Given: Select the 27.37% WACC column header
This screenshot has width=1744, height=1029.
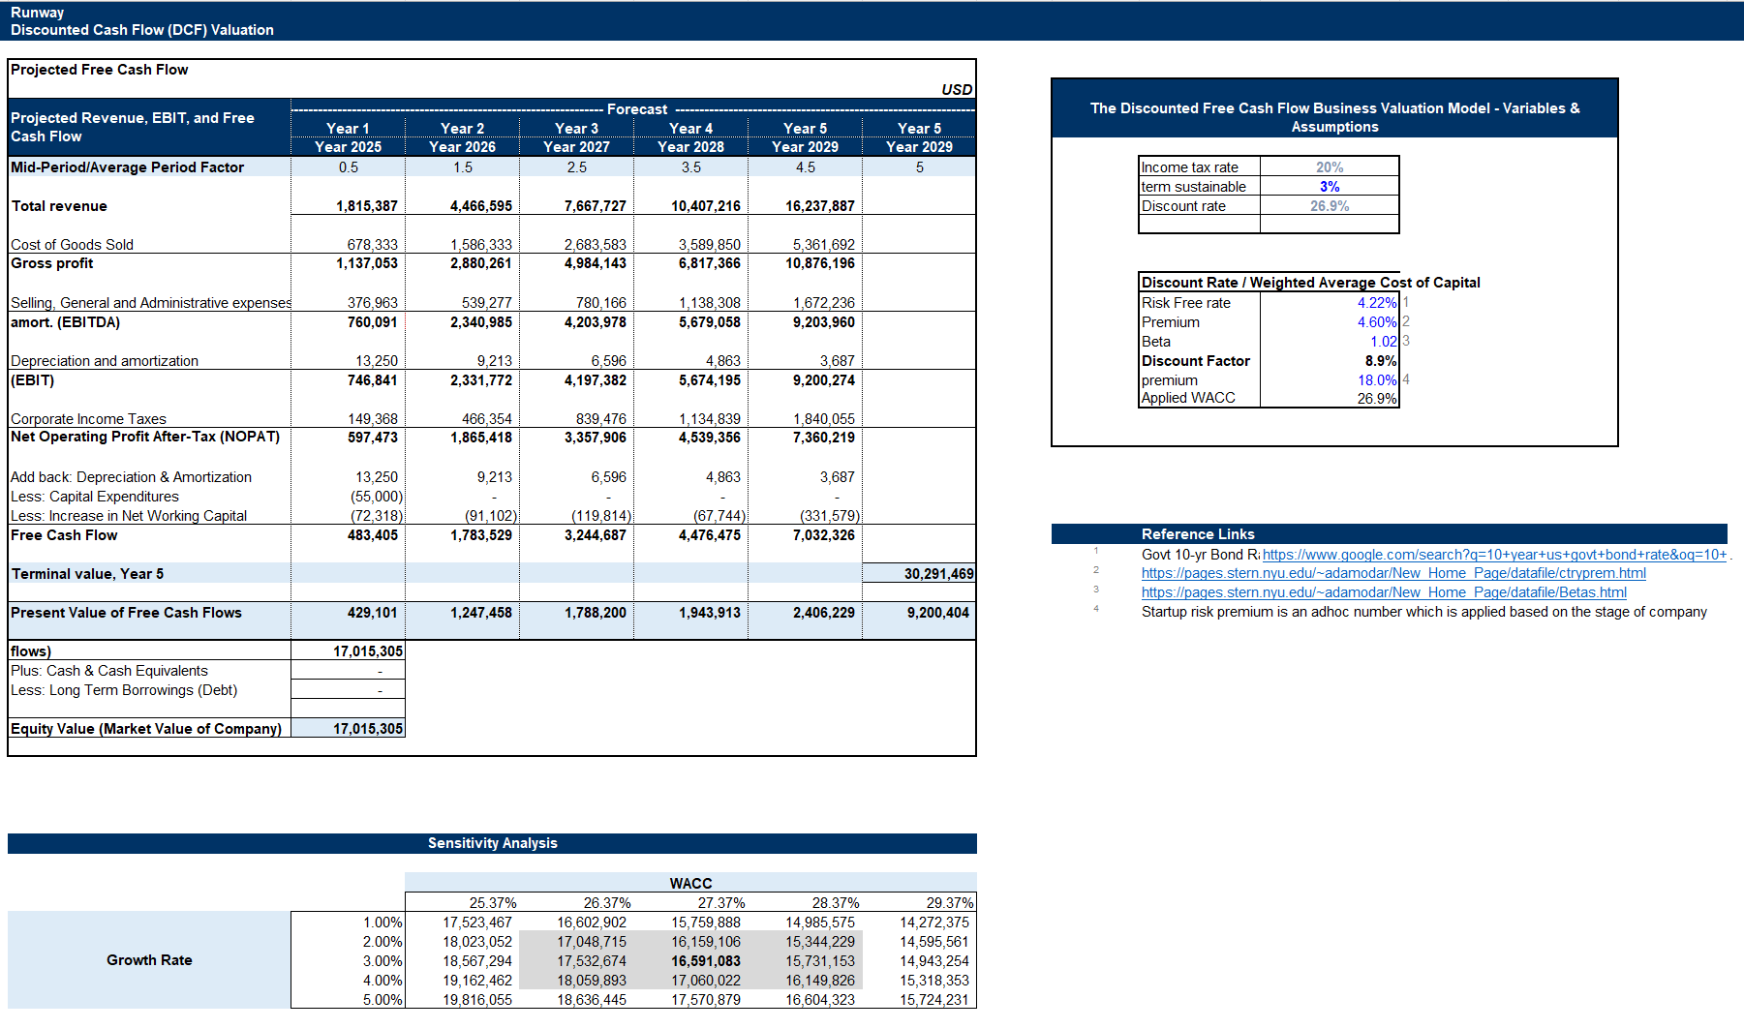Looking at the screenshot, I should pyautogui.click(x=720, y=903).
